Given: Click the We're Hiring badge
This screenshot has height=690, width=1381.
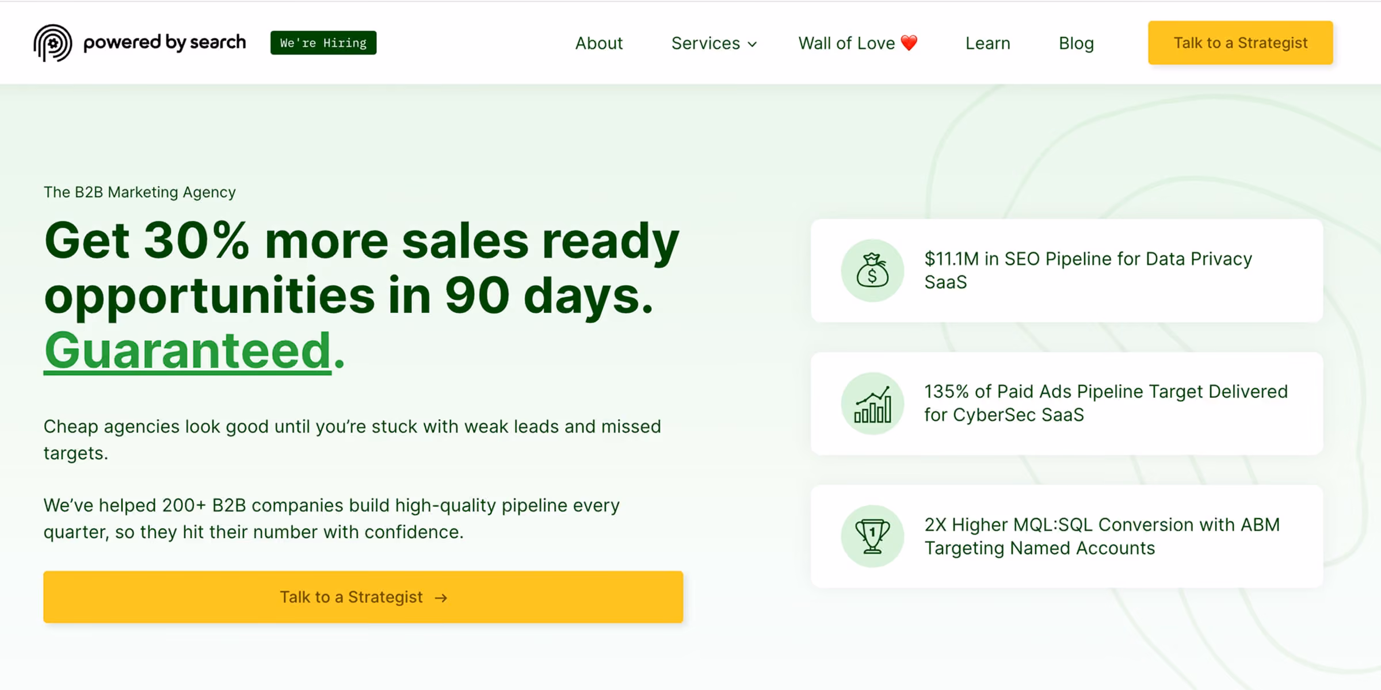Looking at the screenshot, I should point(323,43).
